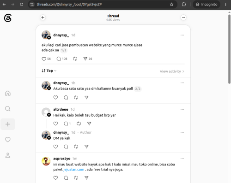The image size is (231, 183).
Task: Open more options for the main post
Action: 182,35
